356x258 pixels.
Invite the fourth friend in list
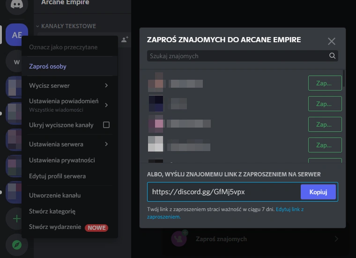[325, 145]
